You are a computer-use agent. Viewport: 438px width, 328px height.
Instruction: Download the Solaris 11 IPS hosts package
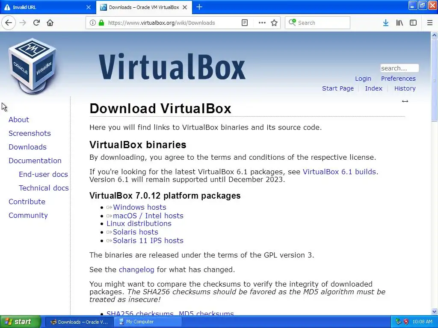coord(148,241)
